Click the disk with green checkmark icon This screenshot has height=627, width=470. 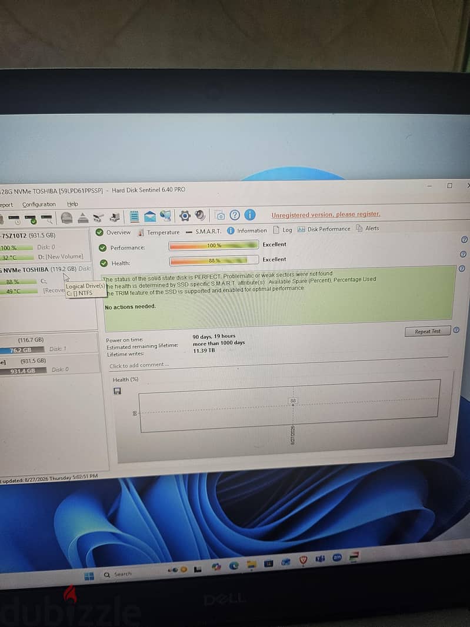tap(31, 219)
